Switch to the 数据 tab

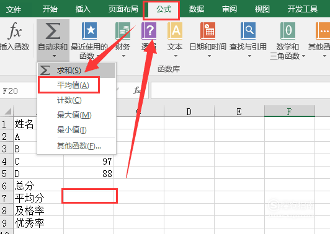(197, 9)
